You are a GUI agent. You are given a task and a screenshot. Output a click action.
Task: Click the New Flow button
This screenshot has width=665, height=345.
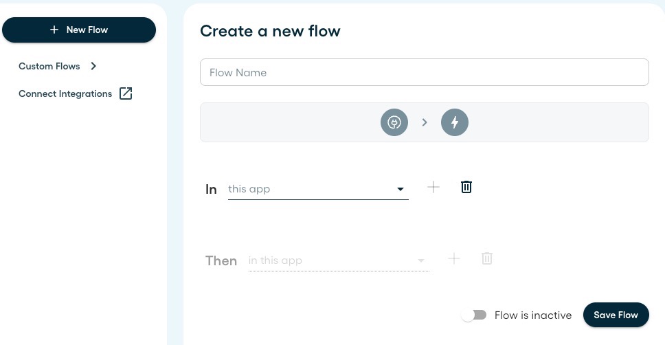[x=79, y=30]
